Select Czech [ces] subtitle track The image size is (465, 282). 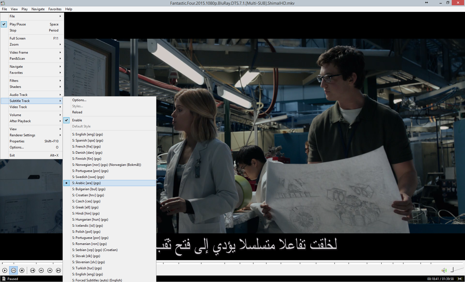click(x=110, y=201)
